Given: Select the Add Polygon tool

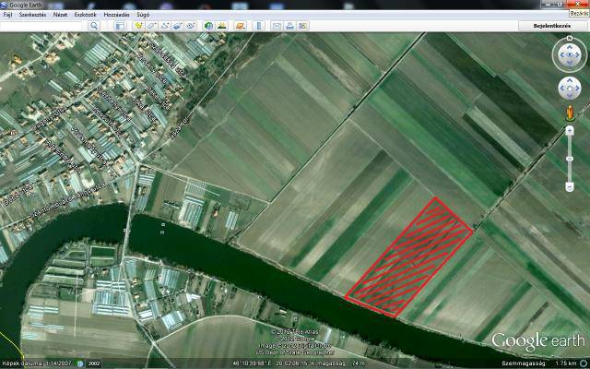Looking at the screenshot, I should click(151, 26).
